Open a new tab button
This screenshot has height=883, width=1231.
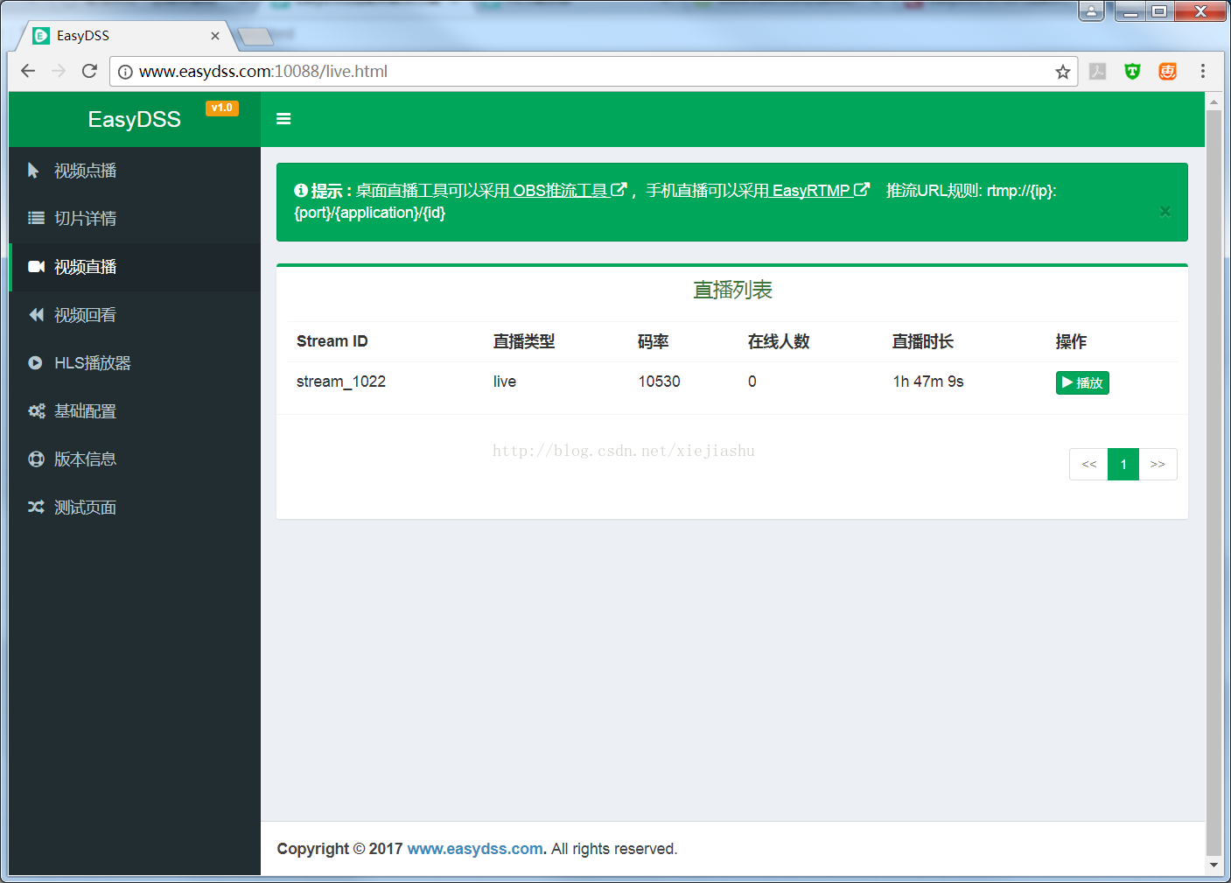point(255,36)
